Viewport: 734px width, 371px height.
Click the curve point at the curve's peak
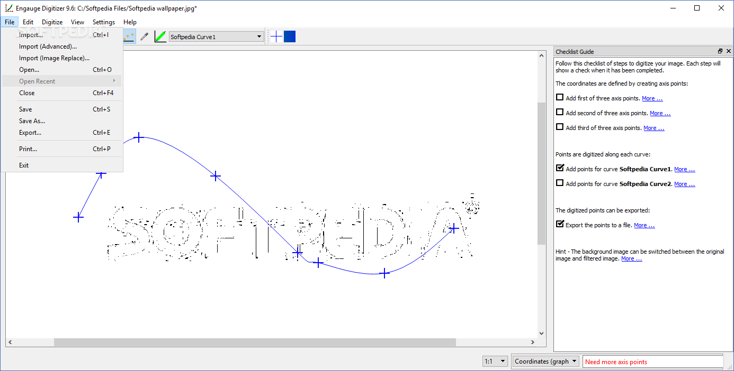139,137
